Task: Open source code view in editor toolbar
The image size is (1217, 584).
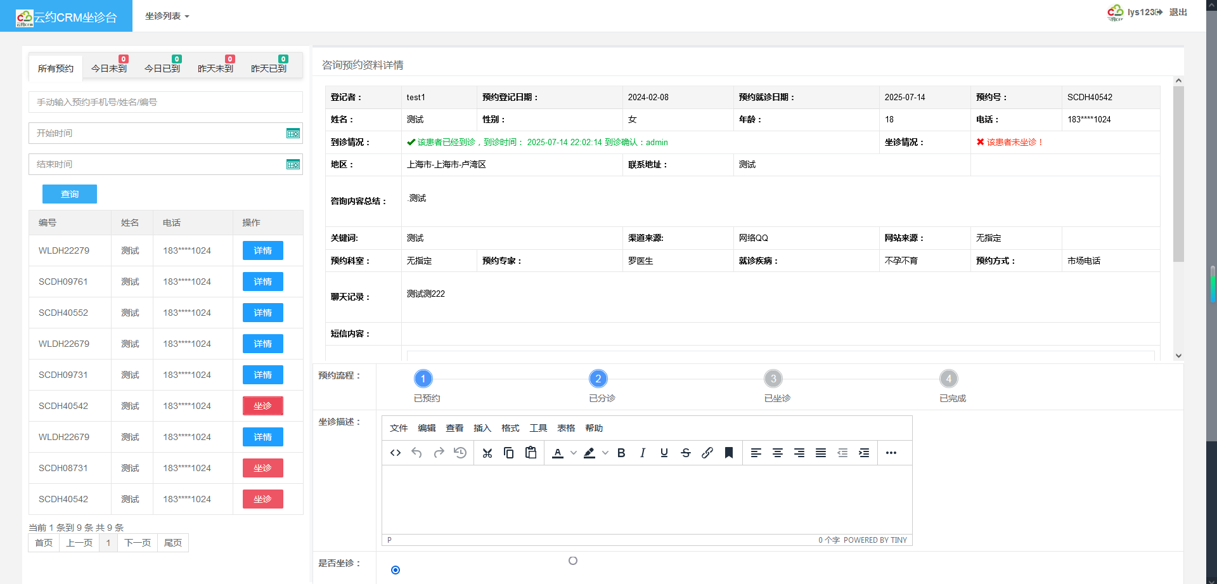Action: (396, 453)
